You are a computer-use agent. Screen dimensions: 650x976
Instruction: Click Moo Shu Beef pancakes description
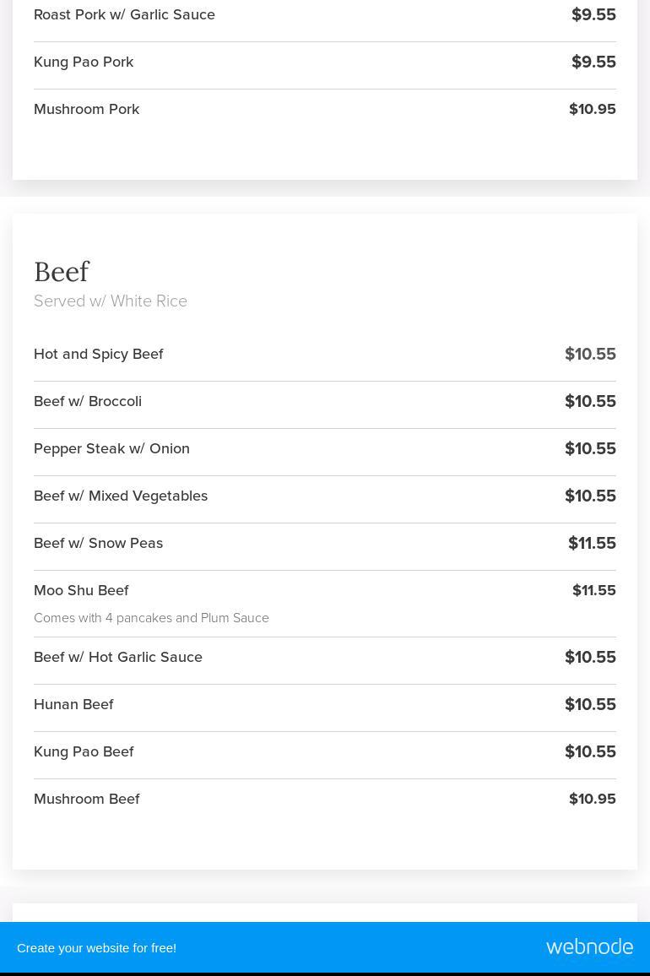[x=151, y=618]
